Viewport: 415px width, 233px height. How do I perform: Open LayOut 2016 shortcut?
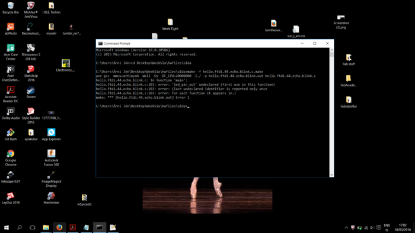point(11,198)
